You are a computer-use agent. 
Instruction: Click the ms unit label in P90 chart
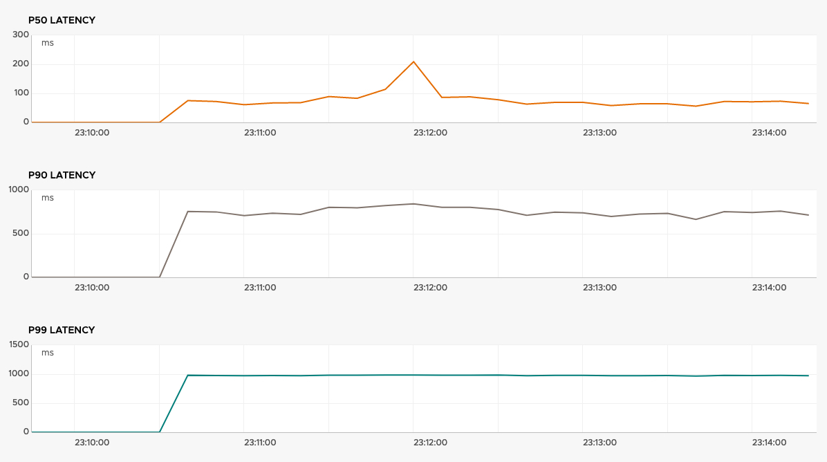point(48,198)
